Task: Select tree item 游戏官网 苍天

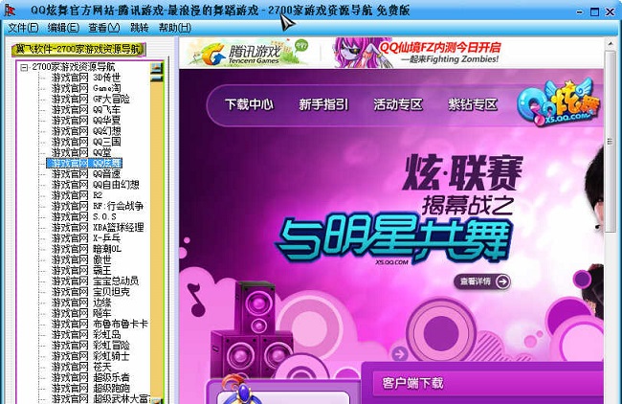Action: click(81, 367)
